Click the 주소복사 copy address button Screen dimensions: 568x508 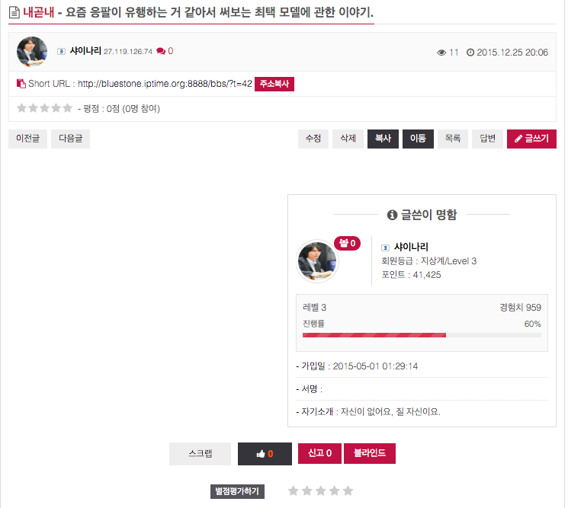click(x=274, y=84)
